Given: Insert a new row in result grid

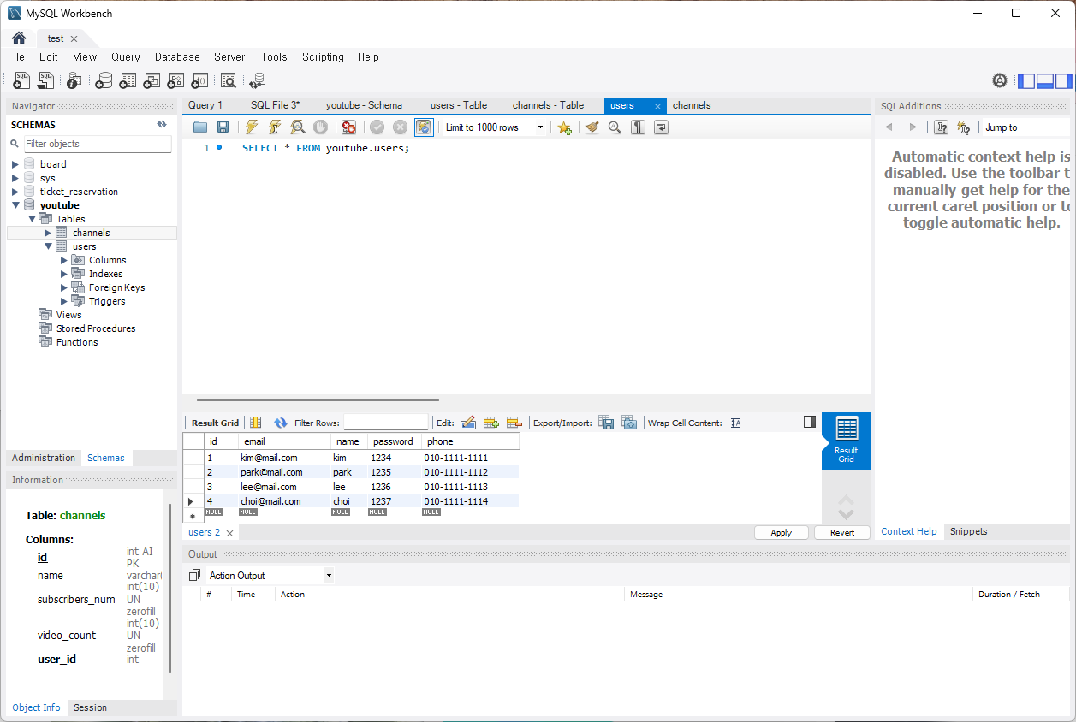Looking at the screenshot, I should coord(491,423).
